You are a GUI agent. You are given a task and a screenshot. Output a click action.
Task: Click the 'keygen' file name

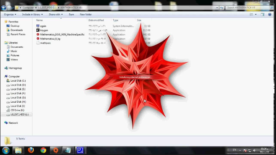pyautogui.click(x=44, y=31)
